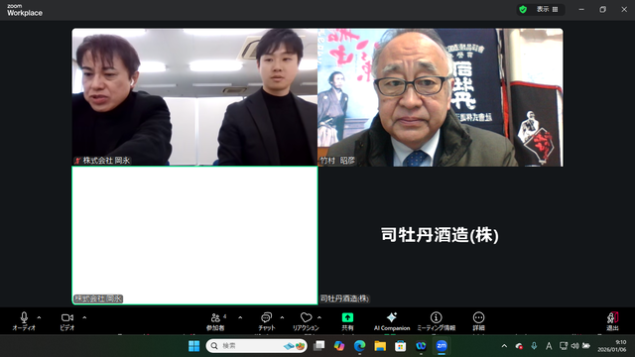Show hidden system tray icons
The width and height of the screenshot is (635, 357).
pyautogui.click(x=504, y=346)
